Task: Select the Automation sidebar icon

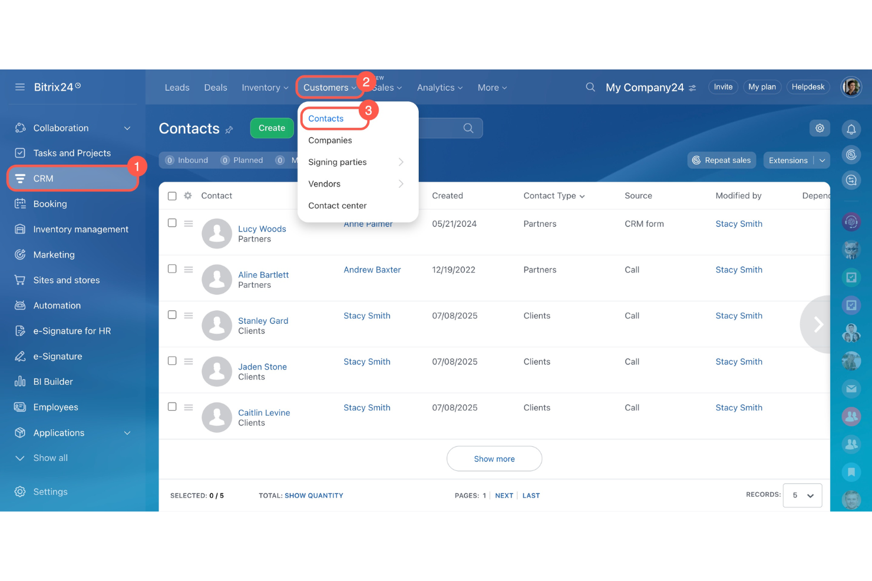Action: pyautogui.click(x=19, y=305)
